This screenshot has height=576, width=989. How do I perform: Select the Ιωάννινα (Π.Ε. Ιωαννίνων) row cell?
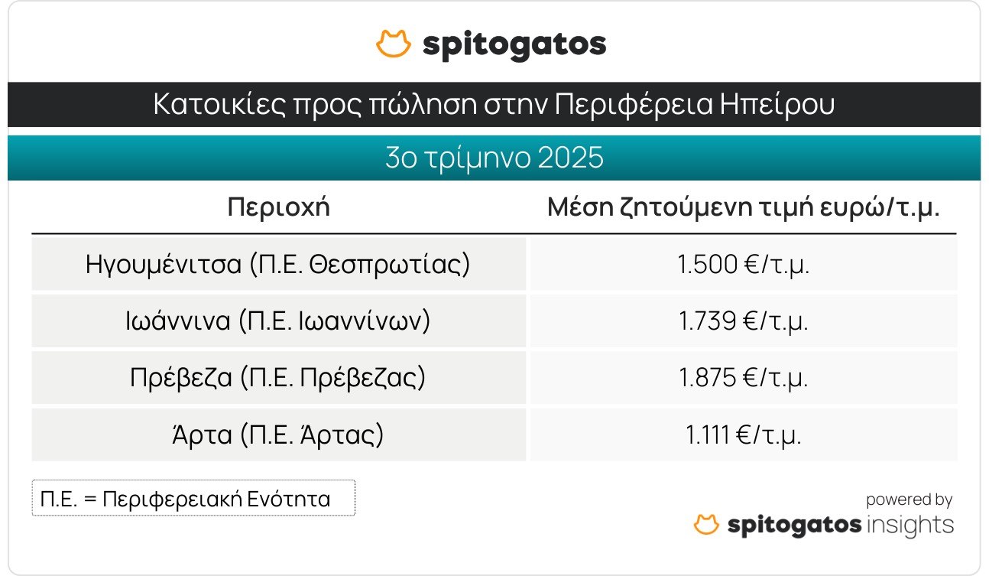279,321
